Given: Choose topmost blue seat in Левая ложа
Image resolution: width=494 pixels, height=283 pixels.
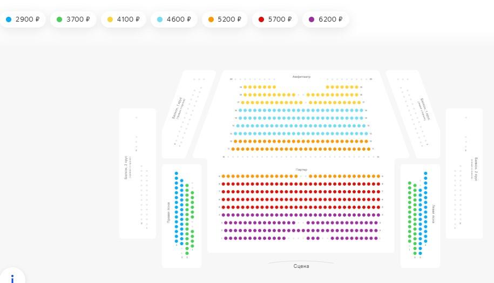Looking at the screenshot, I should [x=425, y=174].
